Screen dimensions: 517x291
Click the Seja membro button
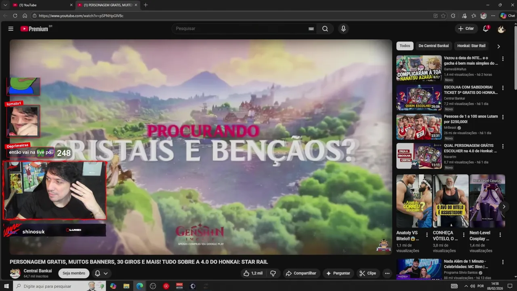point(74,273)
